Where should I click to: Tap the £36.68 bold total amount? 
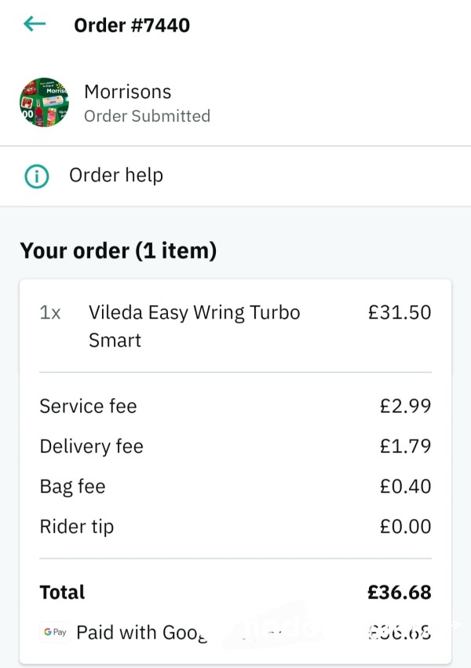400,592
